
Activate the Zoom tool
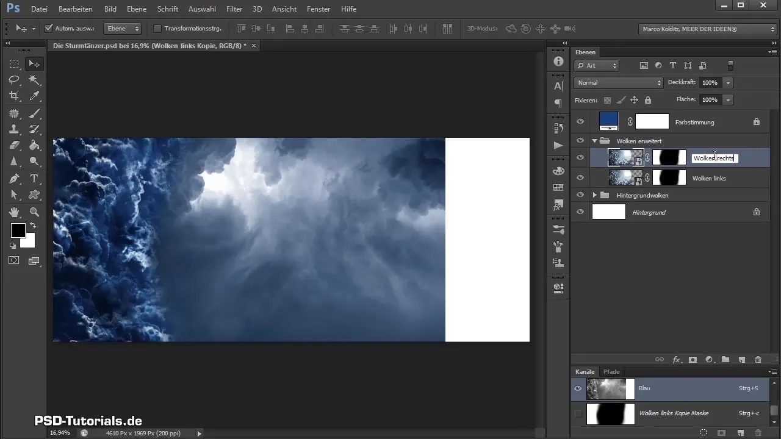(35, 212)
